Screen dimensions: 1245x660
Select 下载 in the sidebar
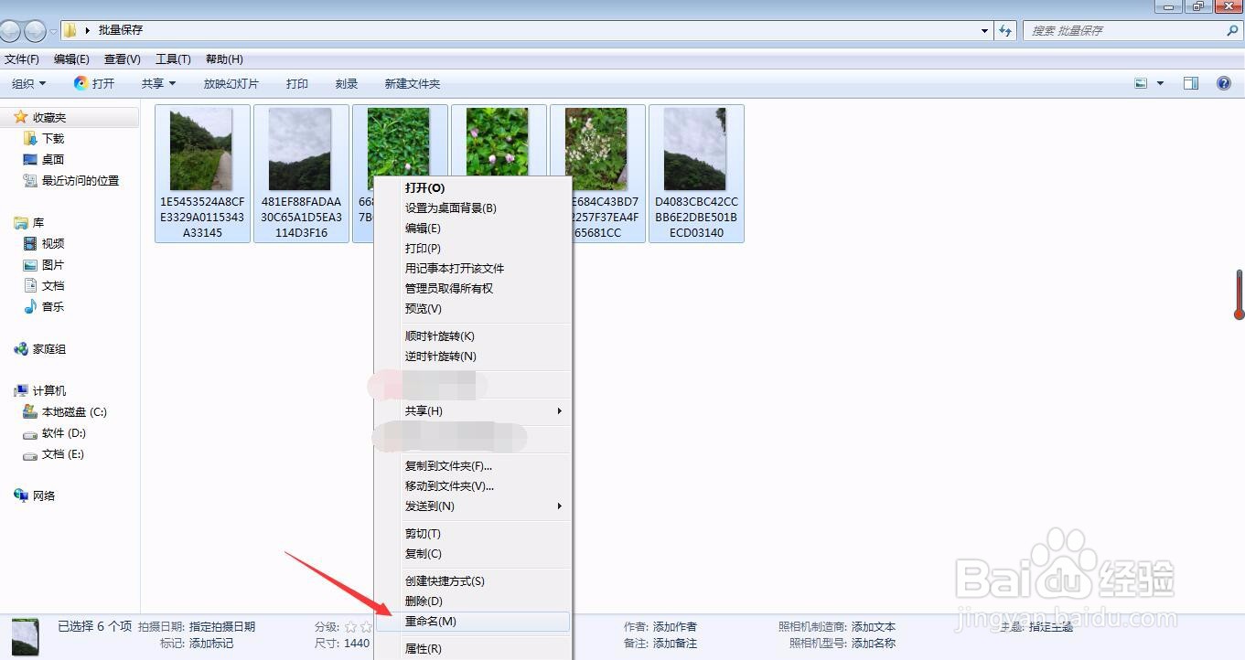click(53, 139)
